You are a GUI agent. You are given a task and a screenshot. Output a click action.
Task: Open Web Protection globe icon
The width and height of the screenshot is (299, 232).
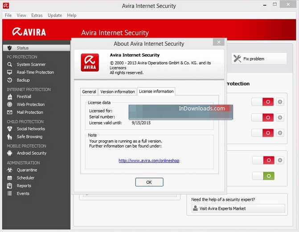pyautogui.click(x=9, y=105)
